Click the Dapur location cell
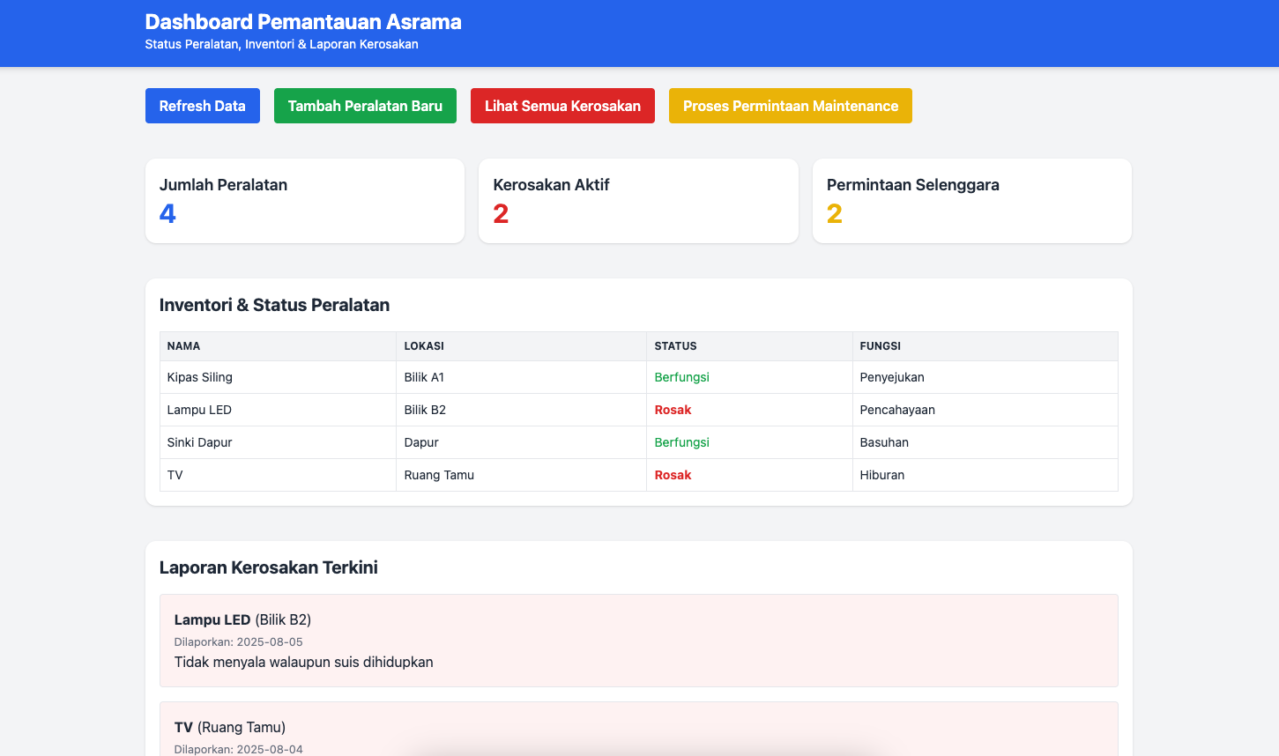Screen dimensions: 1279x756 [522, 442]
